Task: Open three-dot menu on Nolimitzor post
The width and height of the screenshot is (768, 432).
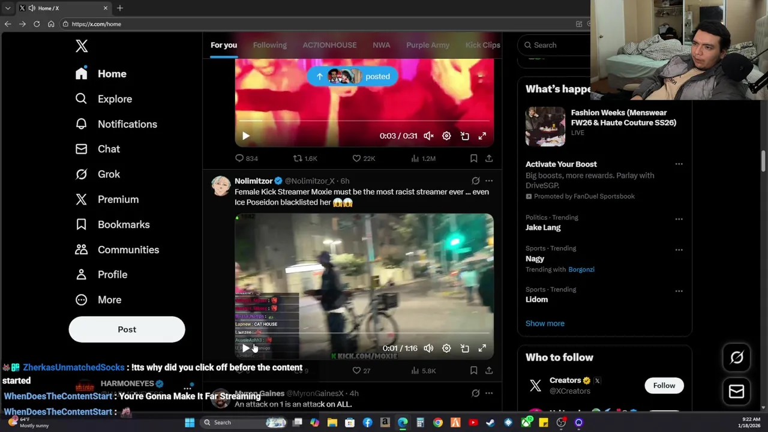Action: pos(489,181)
